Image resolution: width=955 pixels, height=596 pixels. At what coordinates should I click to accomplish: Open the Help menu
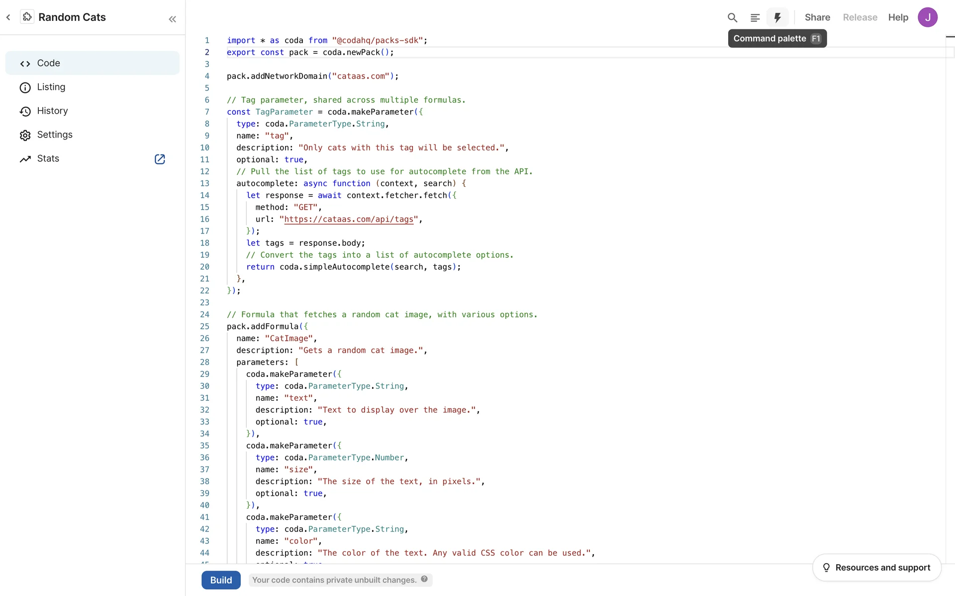[x=898, y=17]
